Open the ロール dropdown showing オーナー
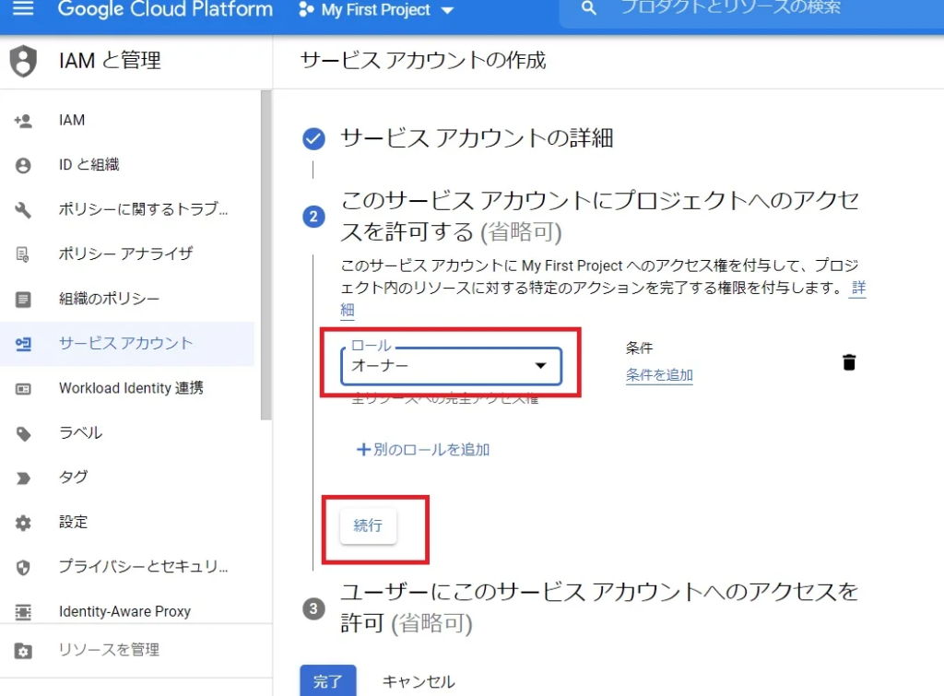The image size is (944, 696). coord(451,366)
